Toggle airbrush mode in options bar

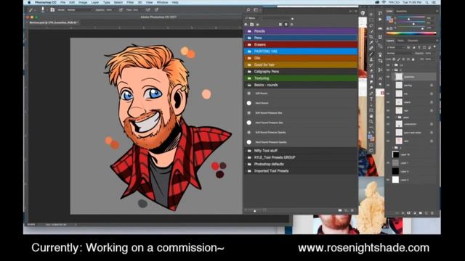(147, 9)
